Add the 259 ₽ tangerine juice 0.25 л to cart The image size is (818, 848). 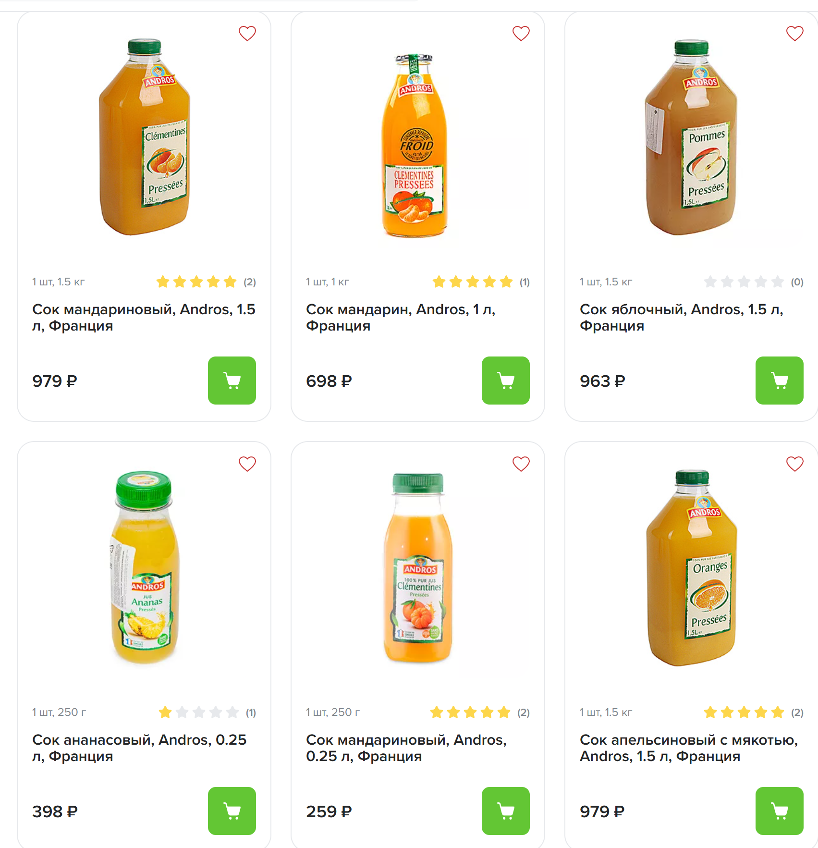(505, 811)
